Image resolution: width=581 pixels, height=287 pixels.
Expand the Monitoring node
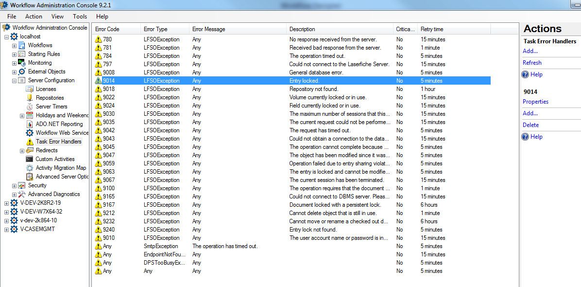coord(14,63)
